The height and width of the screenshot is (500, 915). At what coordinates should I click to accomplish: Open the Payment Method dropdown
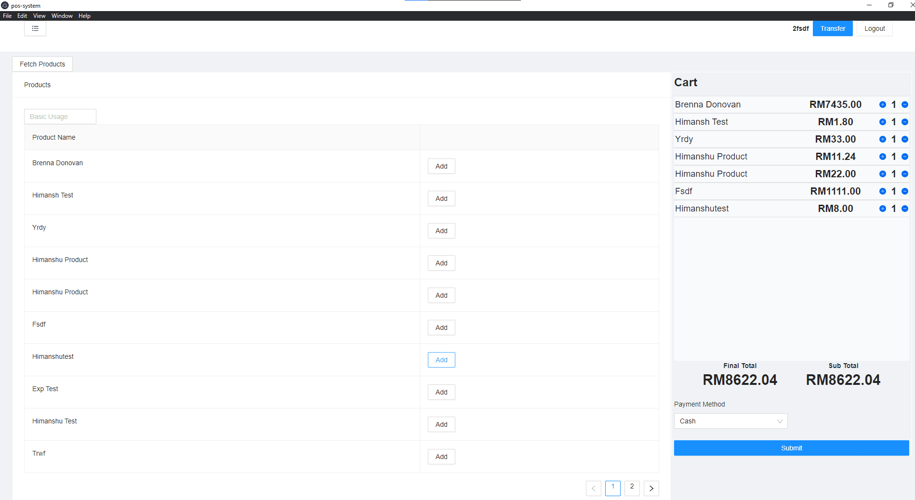(730, 421)
